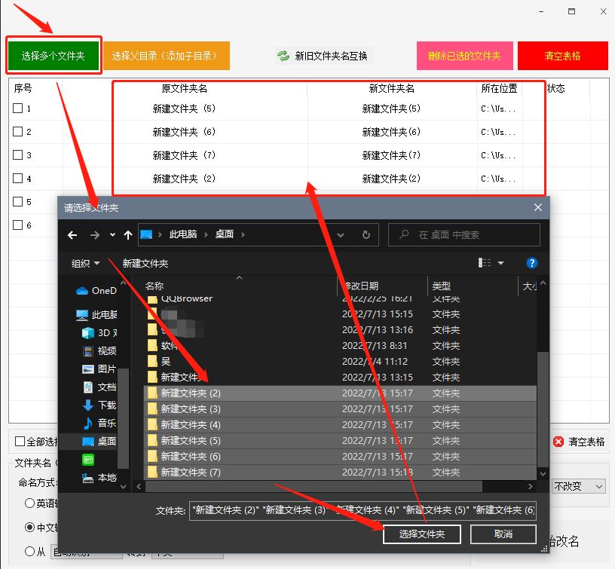Refresh the folder listing in dialog

pyautogui.click(x=366, y=235)
